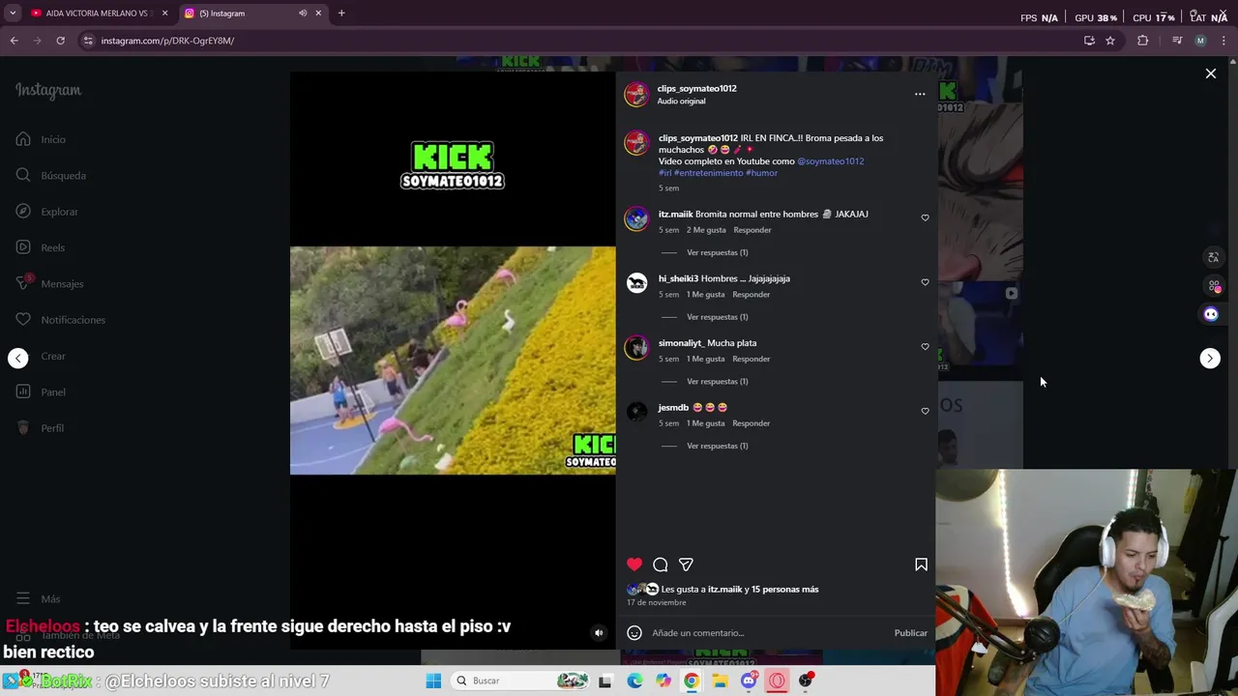
Task: Open browser extensions puzzle icon
Action: 1142,41
